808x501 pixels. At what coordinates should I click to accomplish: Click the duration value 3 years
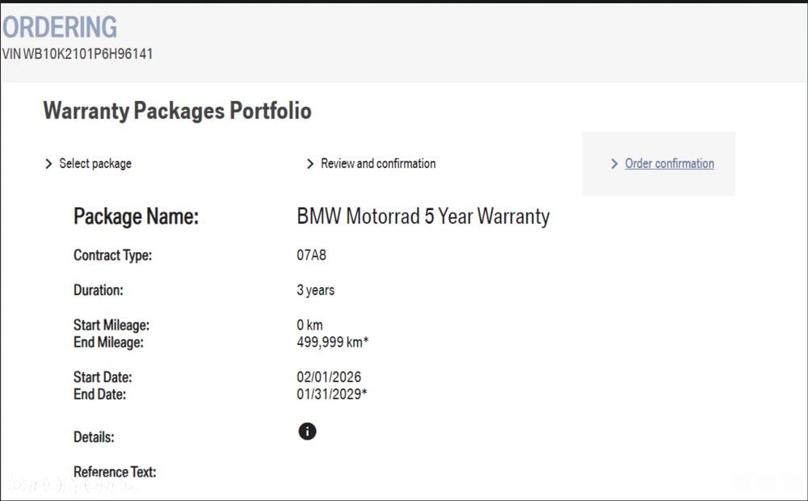coord(315,290)
